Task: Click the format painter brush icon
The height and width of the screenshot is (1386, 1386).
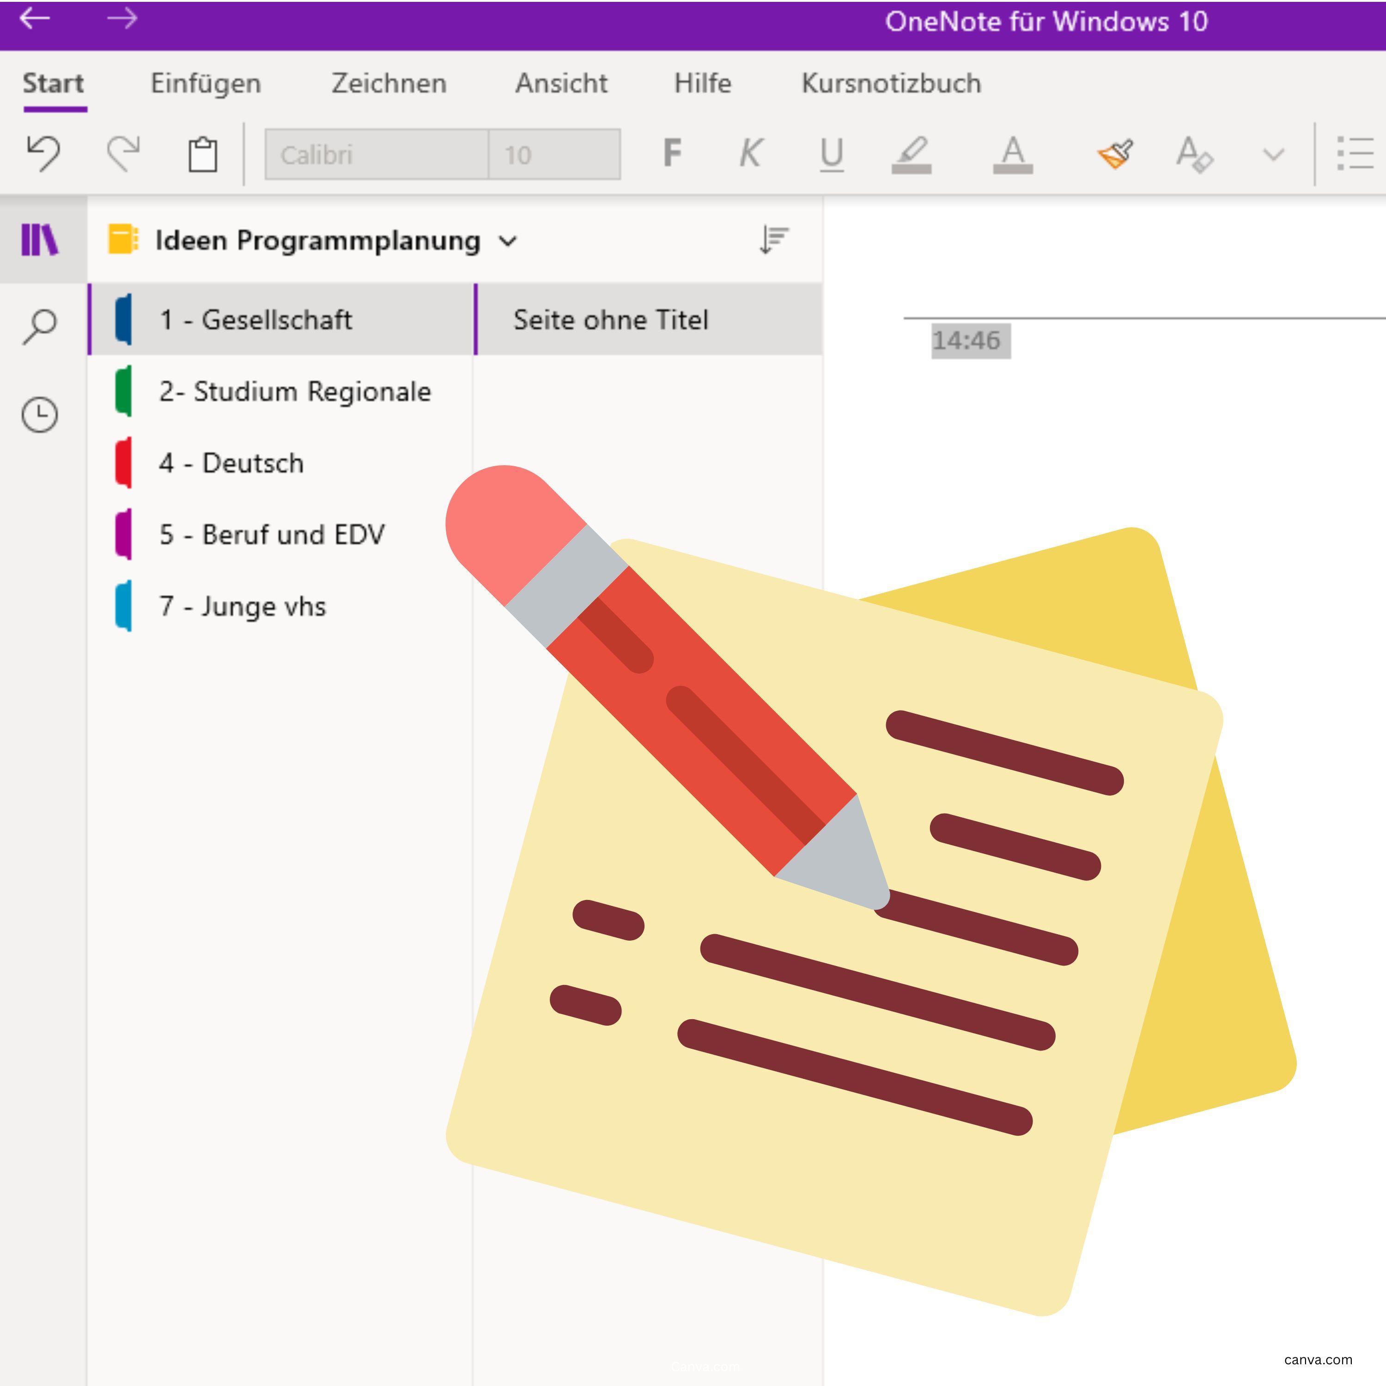Action: point(1116,153)
